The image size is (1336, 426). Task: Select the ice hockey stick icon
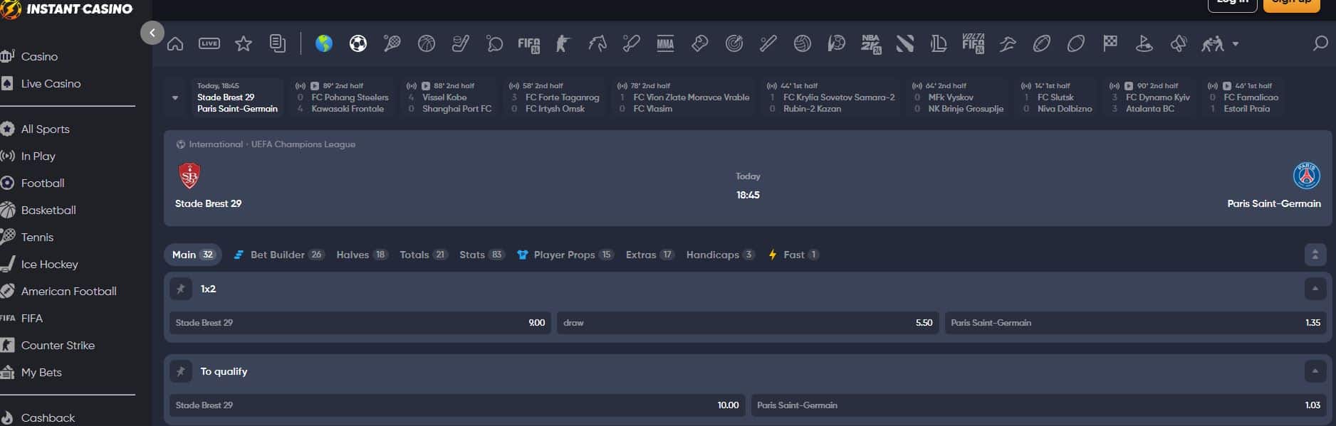(x=461, y=44)
